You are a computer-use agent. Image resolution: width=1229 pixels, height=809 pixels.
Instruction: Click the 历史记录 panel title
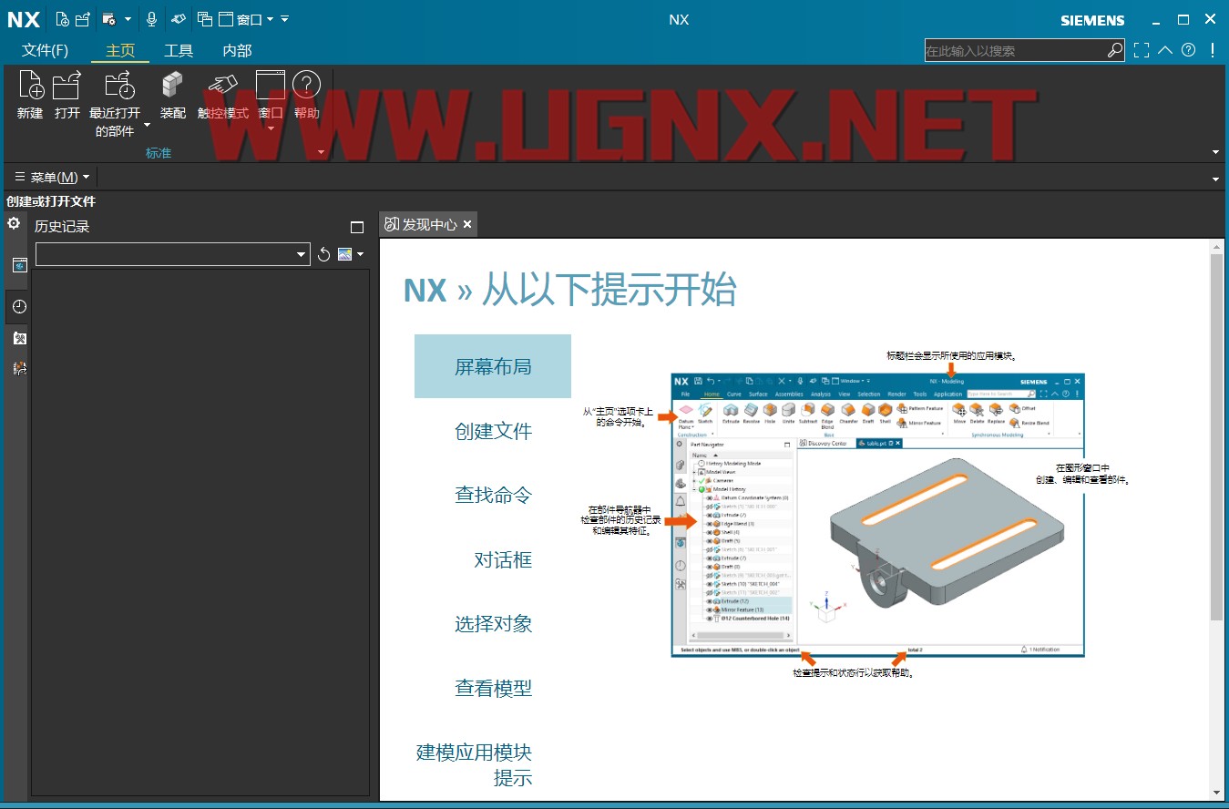click(x=62, y=227)
